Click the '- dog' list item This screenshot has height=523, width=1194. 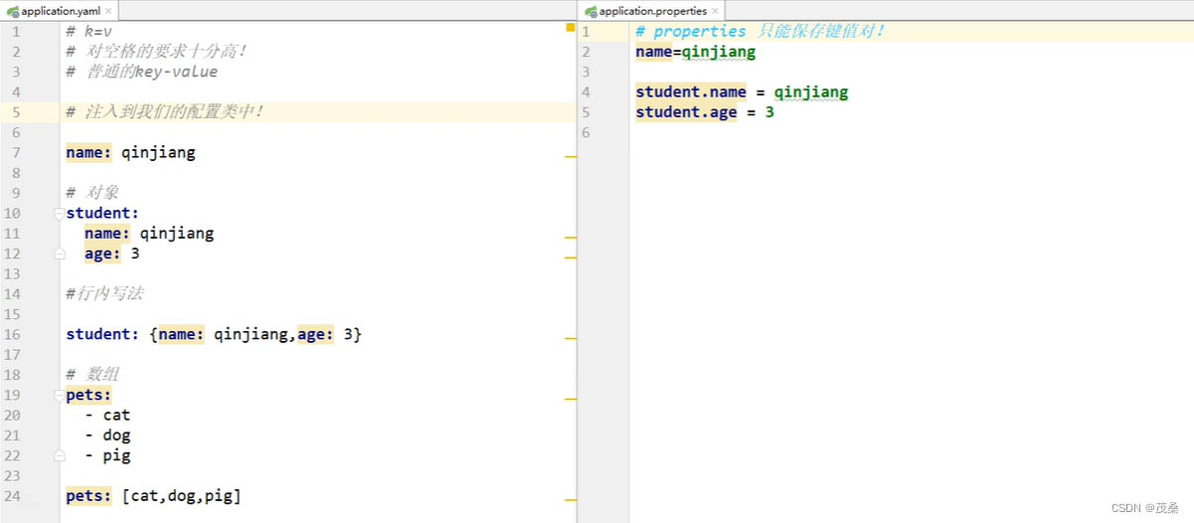pos(107,436)
